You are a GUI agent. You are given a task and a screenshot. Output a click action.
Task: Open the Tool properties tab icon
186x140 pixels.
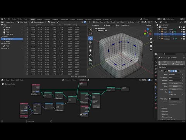(156, 58)
